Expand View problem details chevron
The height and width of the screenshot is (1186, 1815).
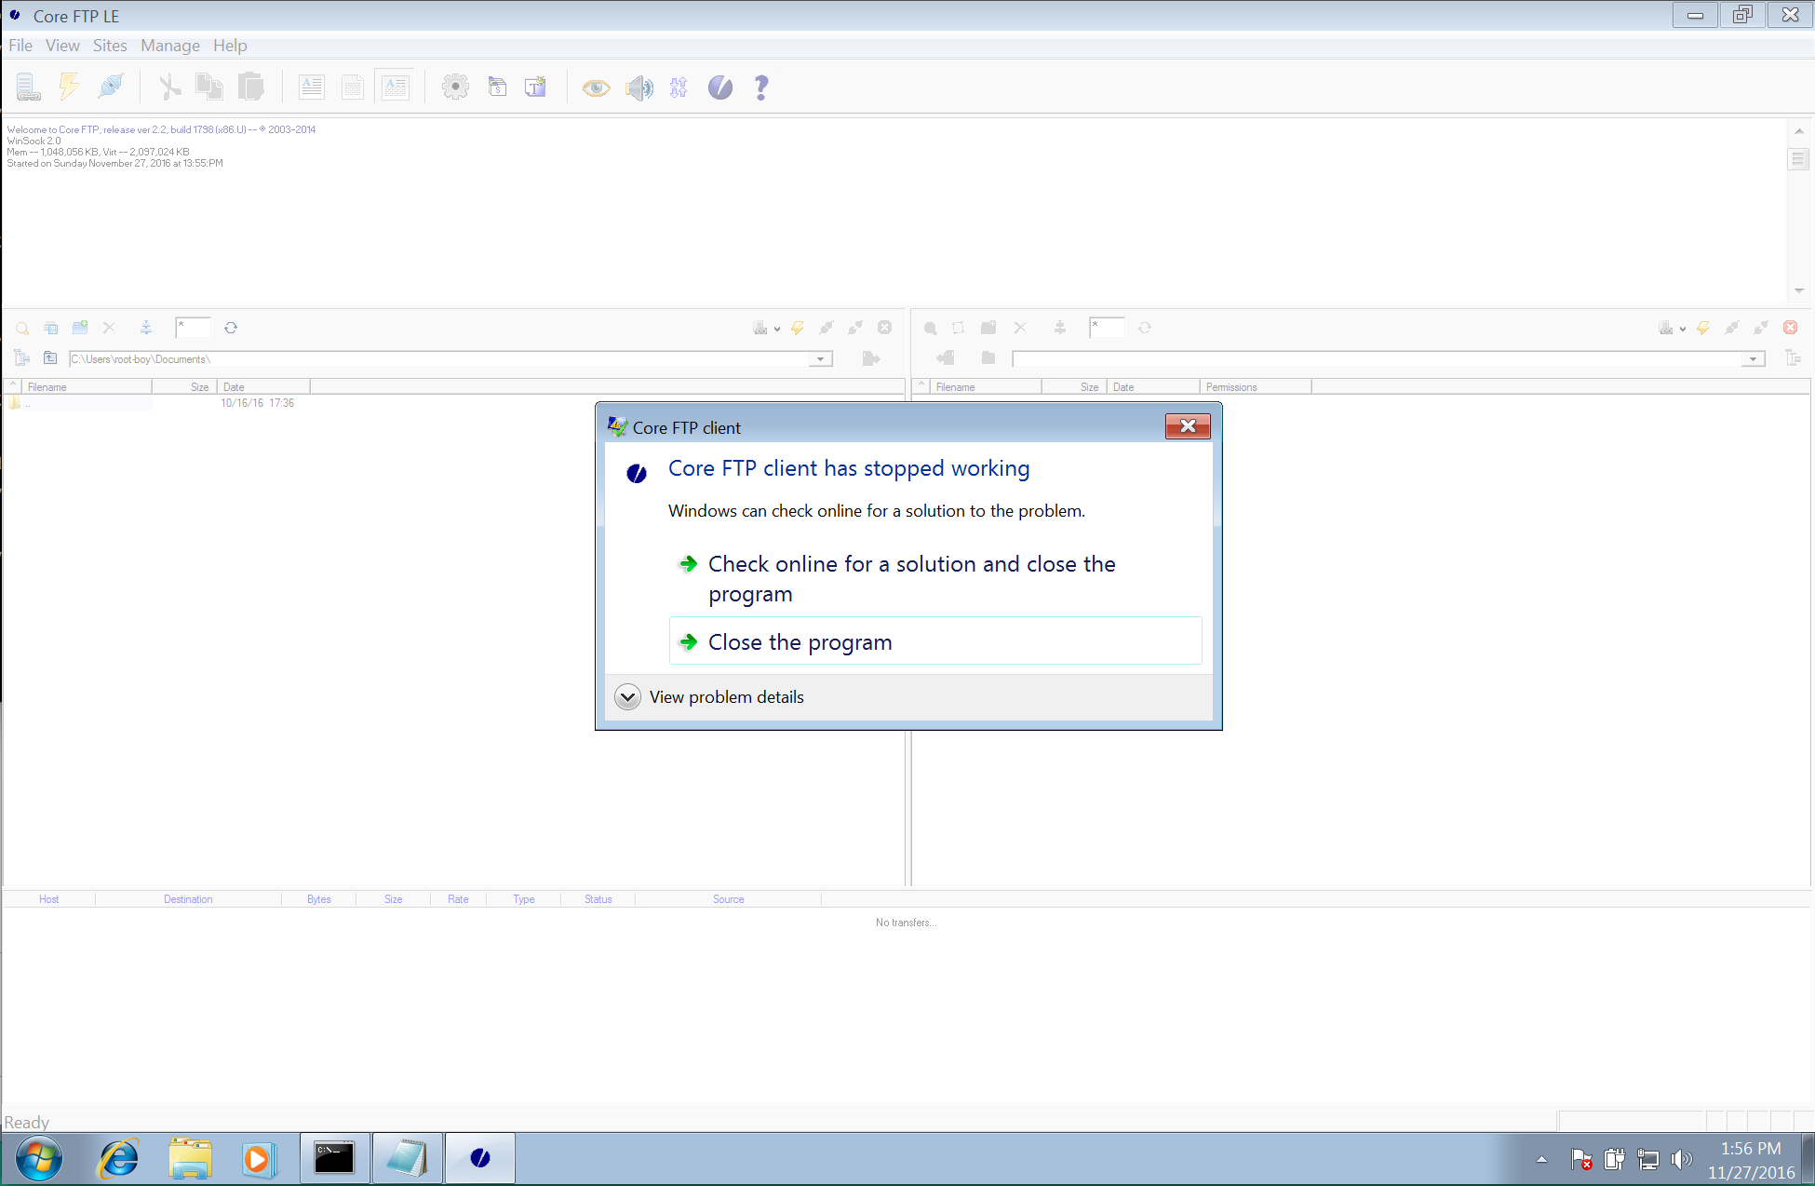[x=628, y=697]
